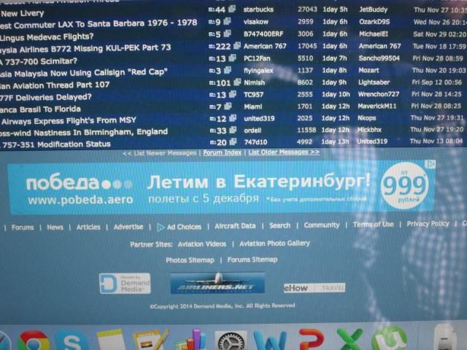Click author name B747400ERF
Viewport: 467px width, 350px height.
pos(263,34)
